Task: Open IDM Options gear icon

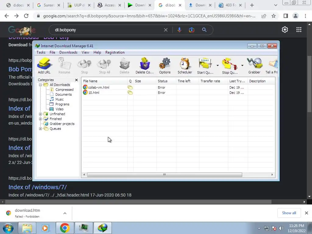Action: (165, 66)
